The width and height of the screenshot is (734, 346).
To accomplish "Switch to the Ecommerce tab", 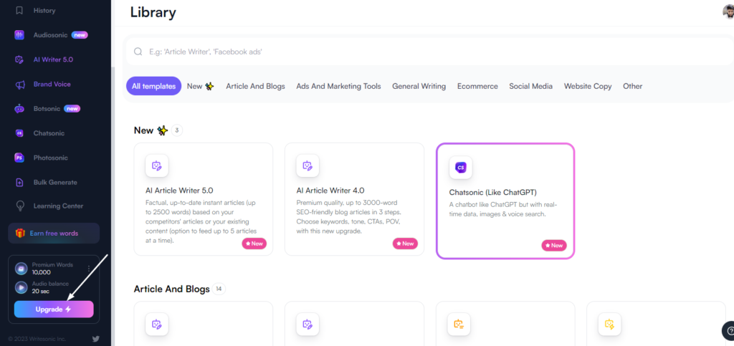I will (477, 86).
